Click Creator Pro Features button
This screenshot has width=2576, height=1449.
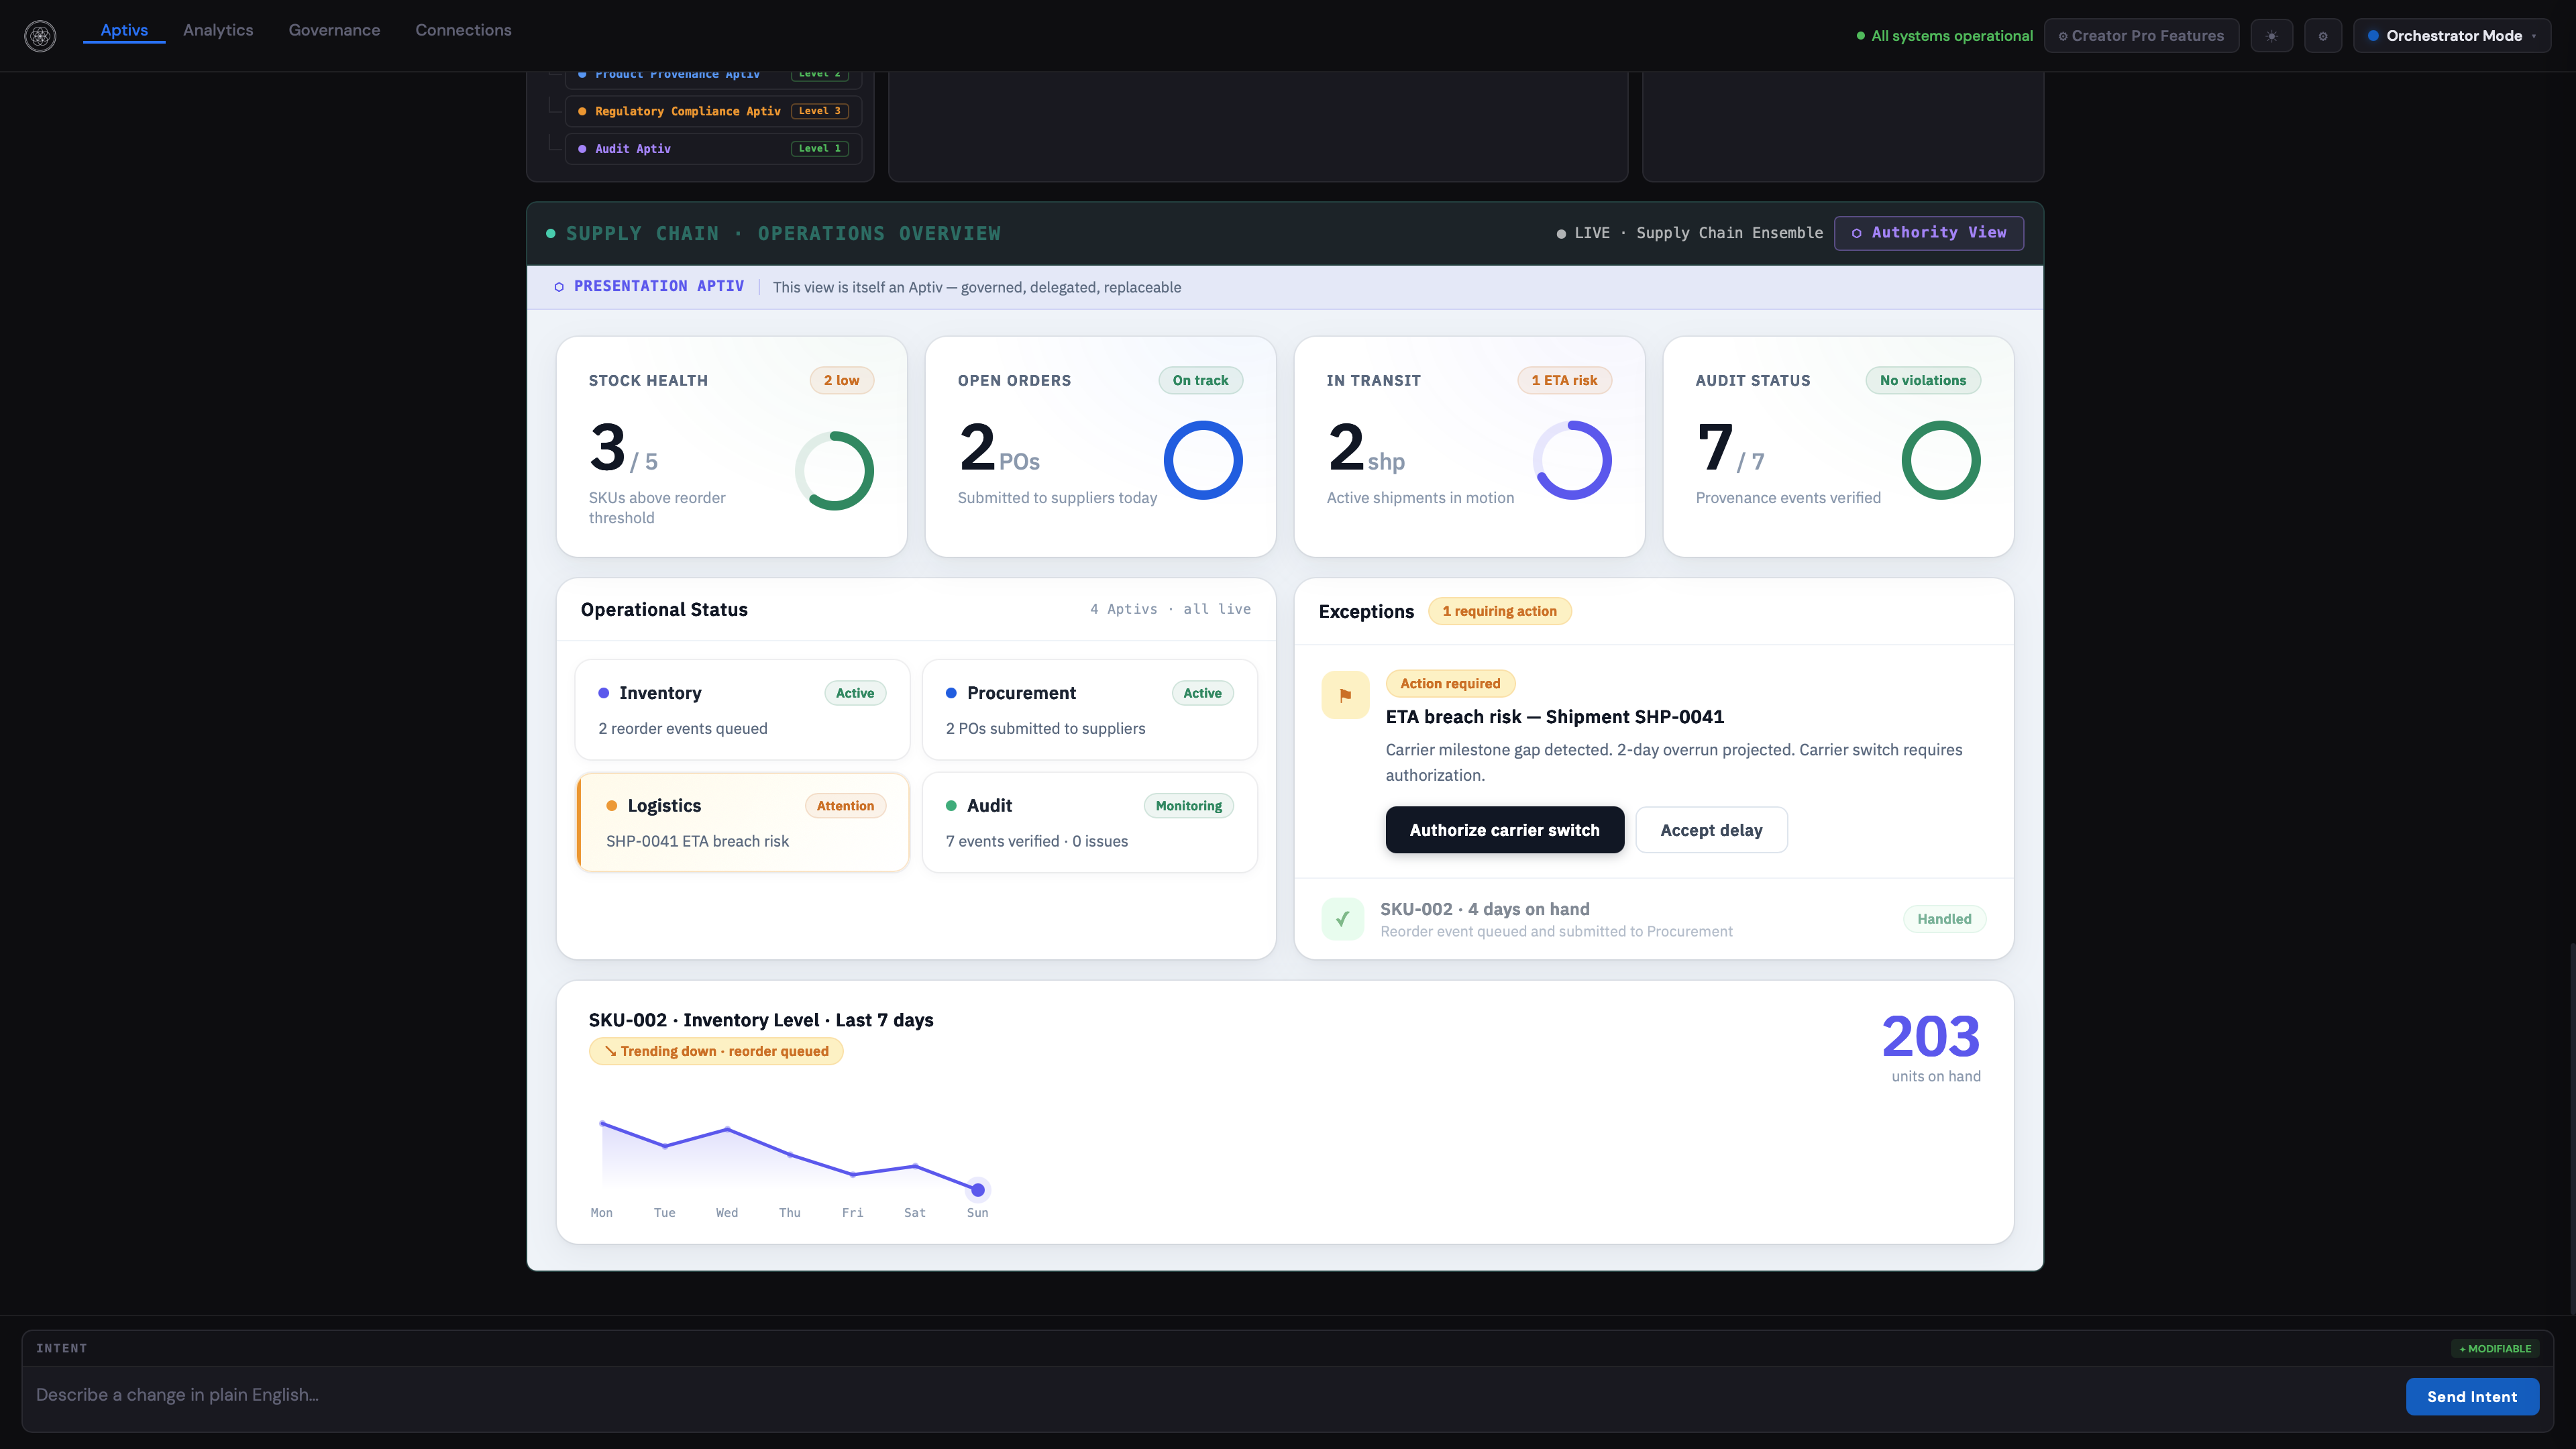pyautogui.click(x=2141, y=36)
